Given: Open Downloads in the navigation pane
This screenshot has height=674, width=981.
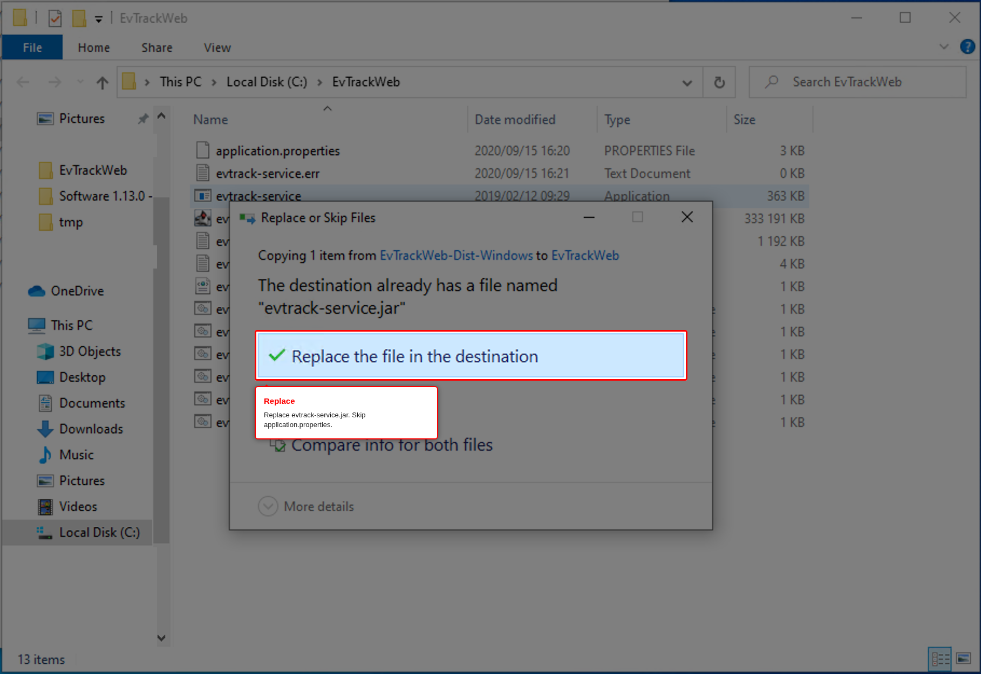Looking at the screenshot, I should pyautogui.click(x=80, y=429).
